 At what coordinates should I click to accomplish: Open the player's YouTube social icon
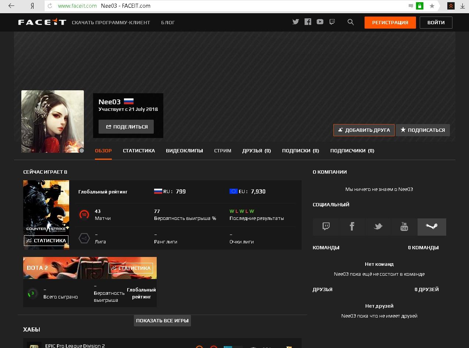[x=404, y=226]
